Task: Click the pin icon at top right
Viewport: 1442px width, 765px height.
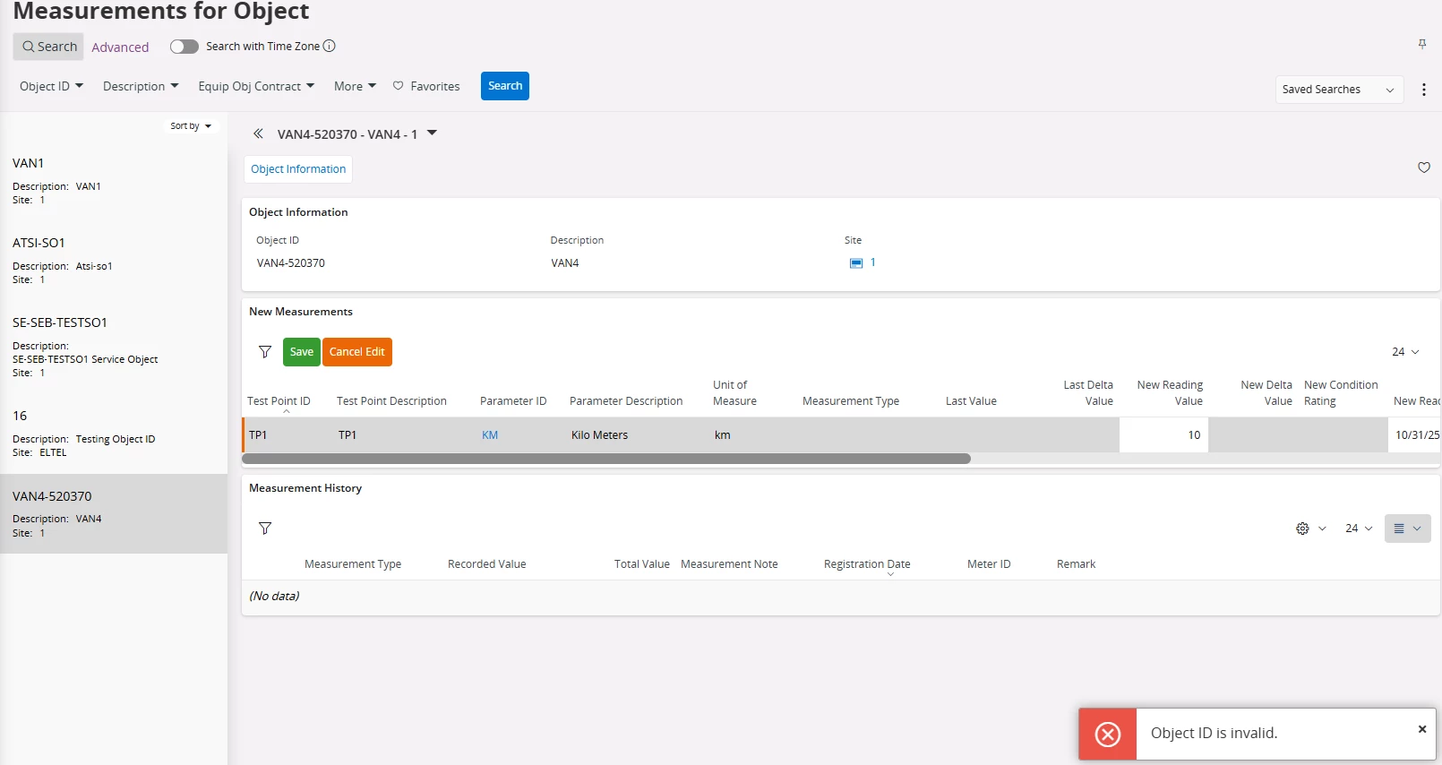Action: tap(1422, 44)
